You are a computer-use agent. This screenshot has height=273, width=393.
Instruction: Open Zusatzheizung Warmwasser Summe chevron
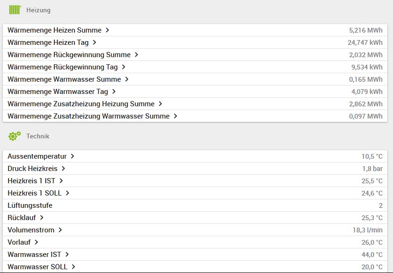tap(176, 116)
